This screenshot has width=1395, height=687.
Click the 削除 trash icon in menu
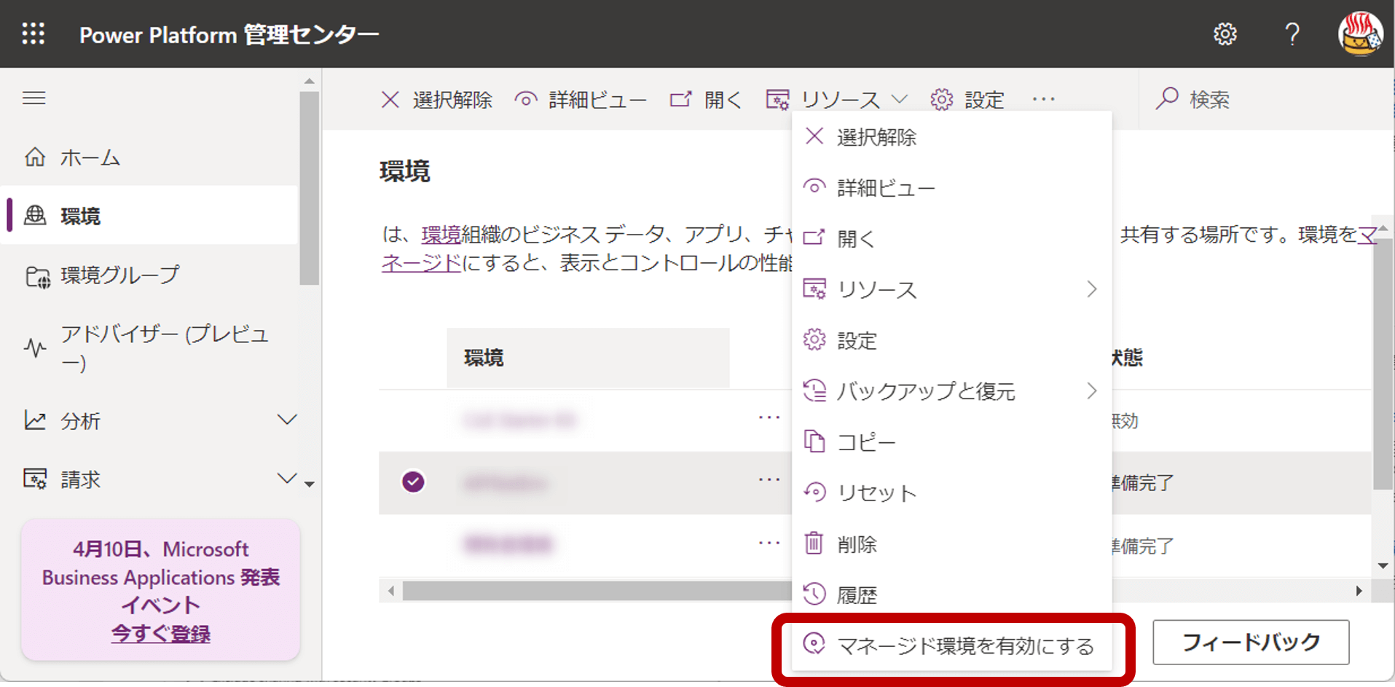click(x=814, y=543)
